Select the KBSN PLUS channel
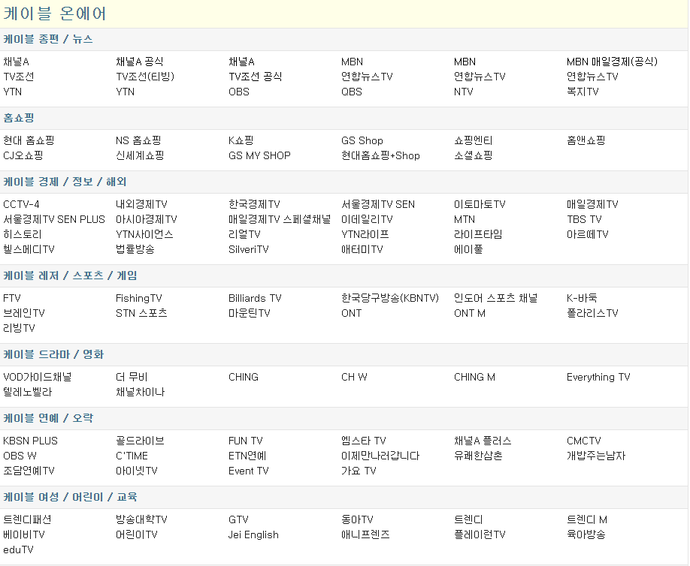 [30, 441]
